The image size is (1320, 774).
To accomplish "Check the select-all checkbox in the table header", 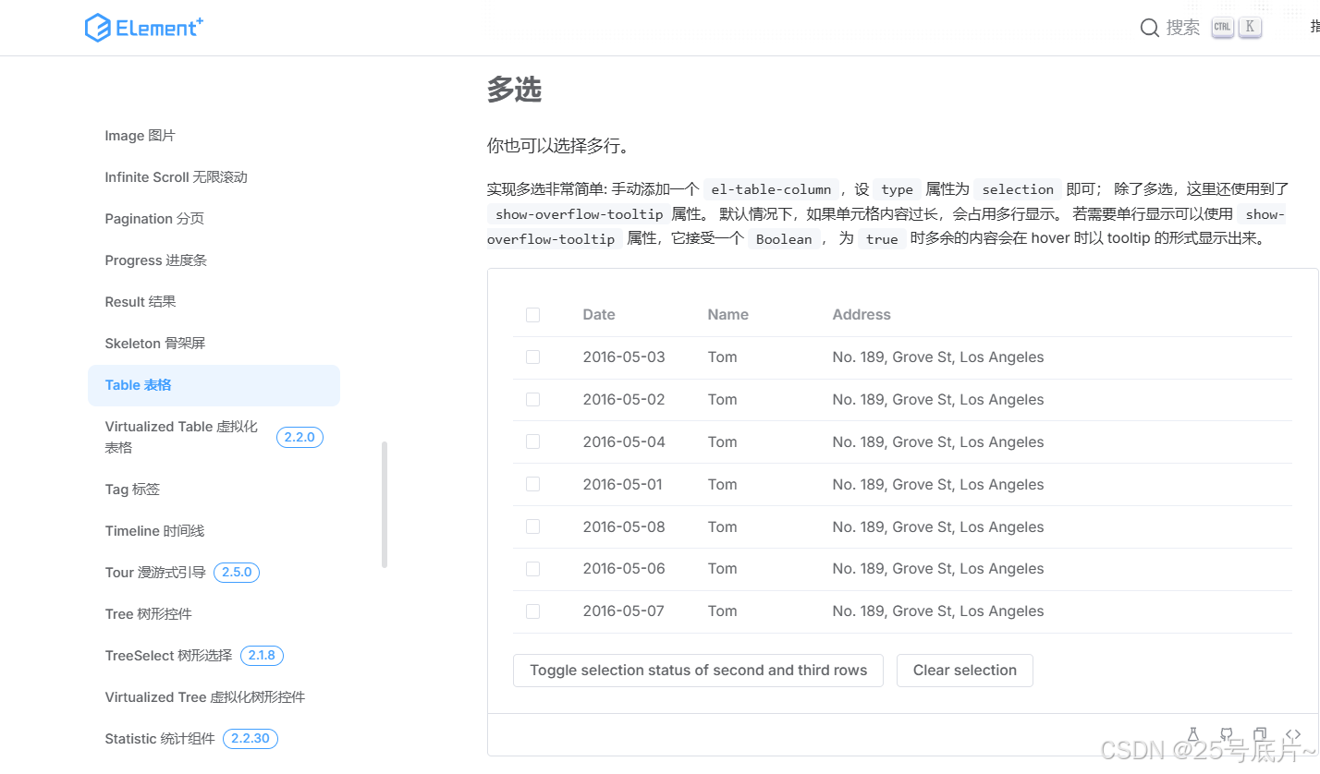I will [532, 314].
